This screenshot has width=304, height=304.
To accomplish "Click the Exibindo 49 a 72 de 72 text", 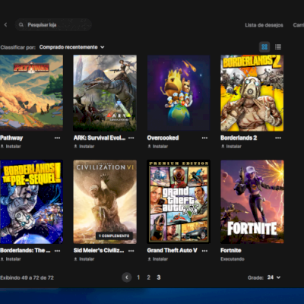I will (27, 277).
